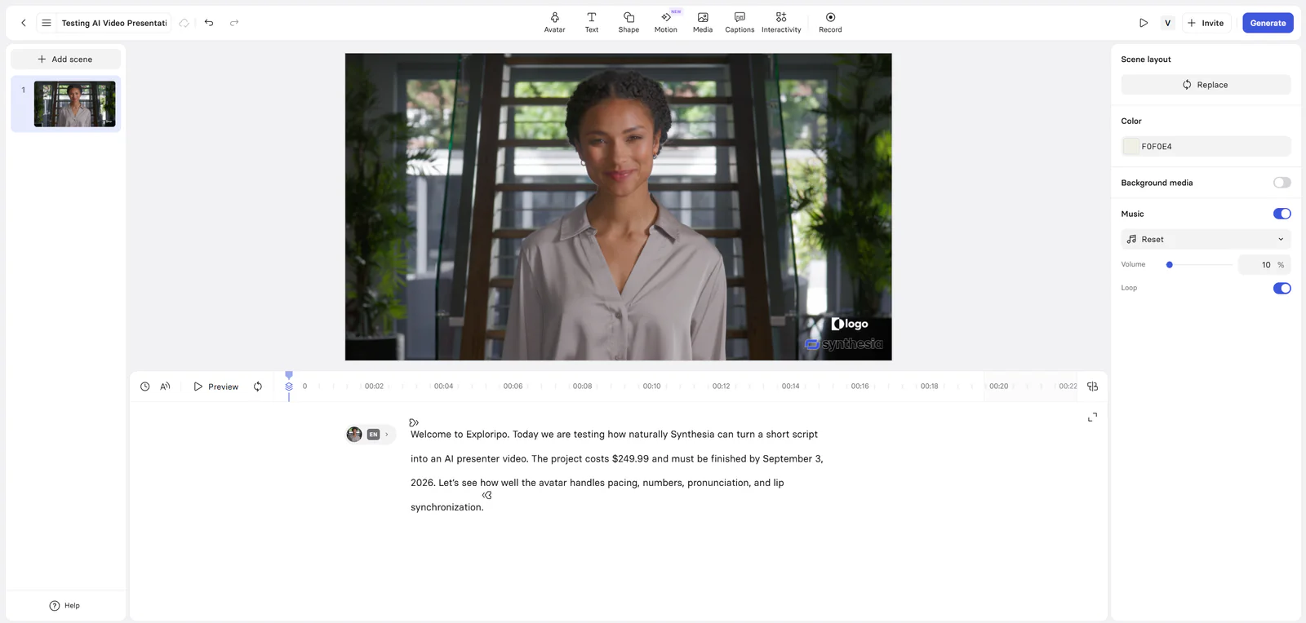
Task: Add a new scene
Action: (x=65, y=59)
